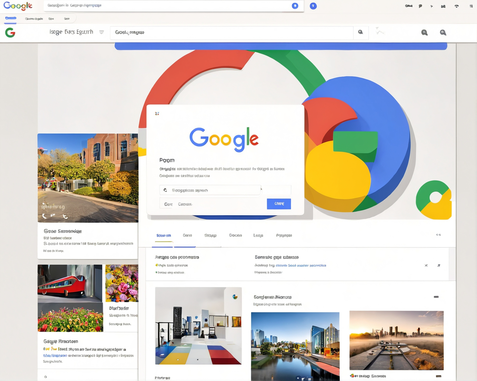The image size is (477, 381).
Task: Focus the header search box containing "Gosly omgrse"
Action: [x=232, y=33]
